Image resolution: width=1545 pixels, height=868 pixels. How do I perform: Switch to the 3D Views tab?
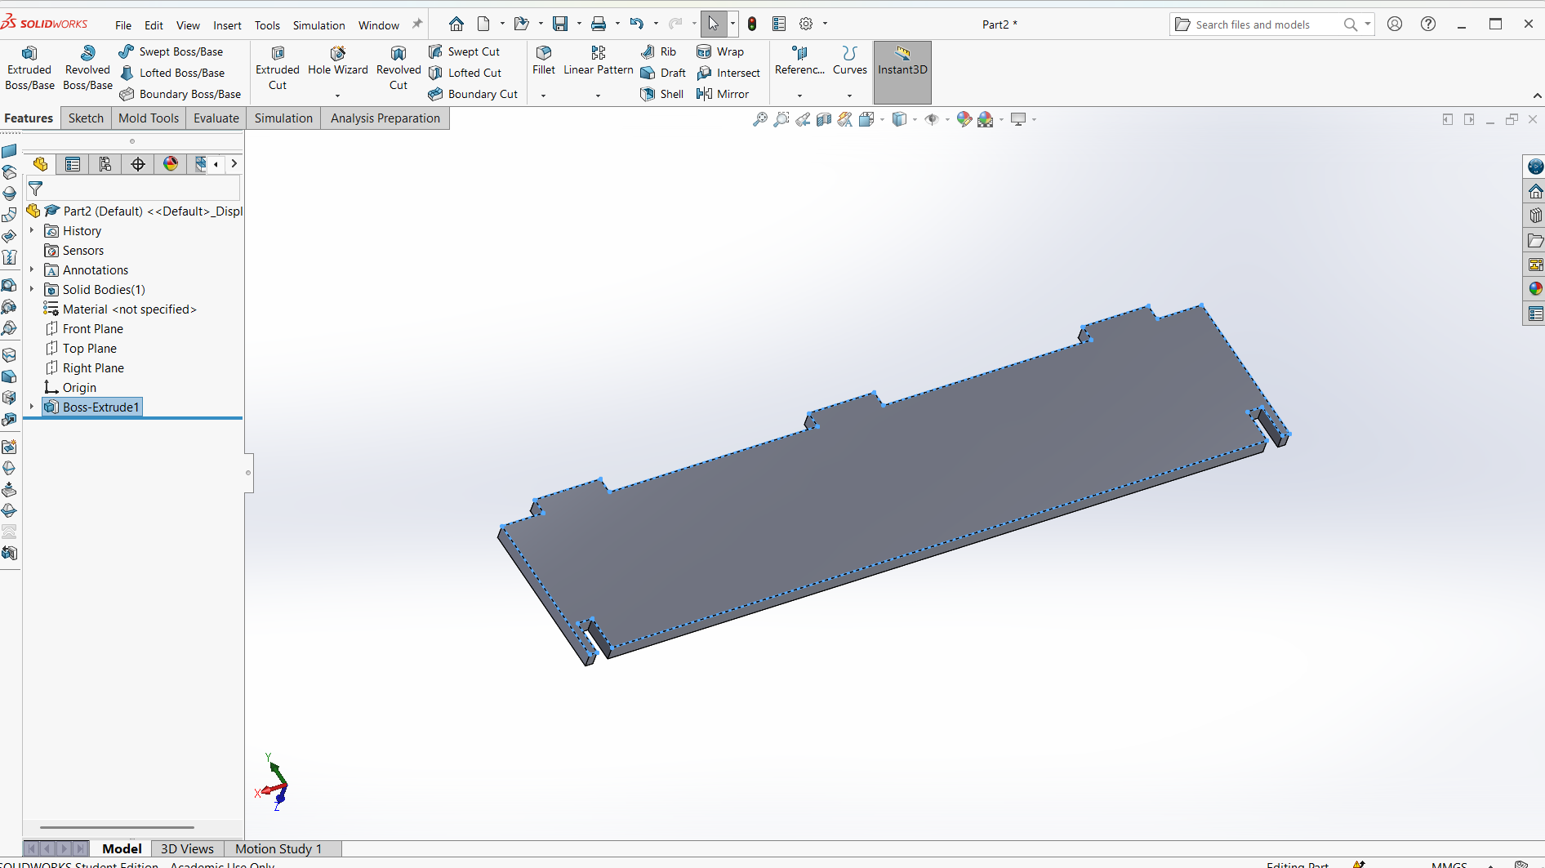click(x=187, y=849)
